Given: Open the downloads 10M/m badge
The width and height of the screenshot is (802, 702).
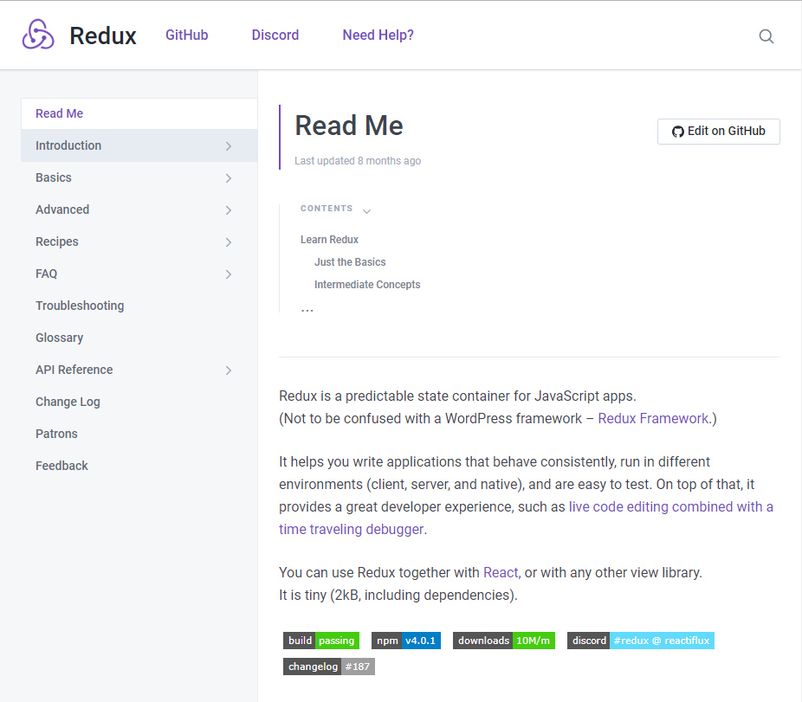Looking at the screenshot, I should point(504,641).
